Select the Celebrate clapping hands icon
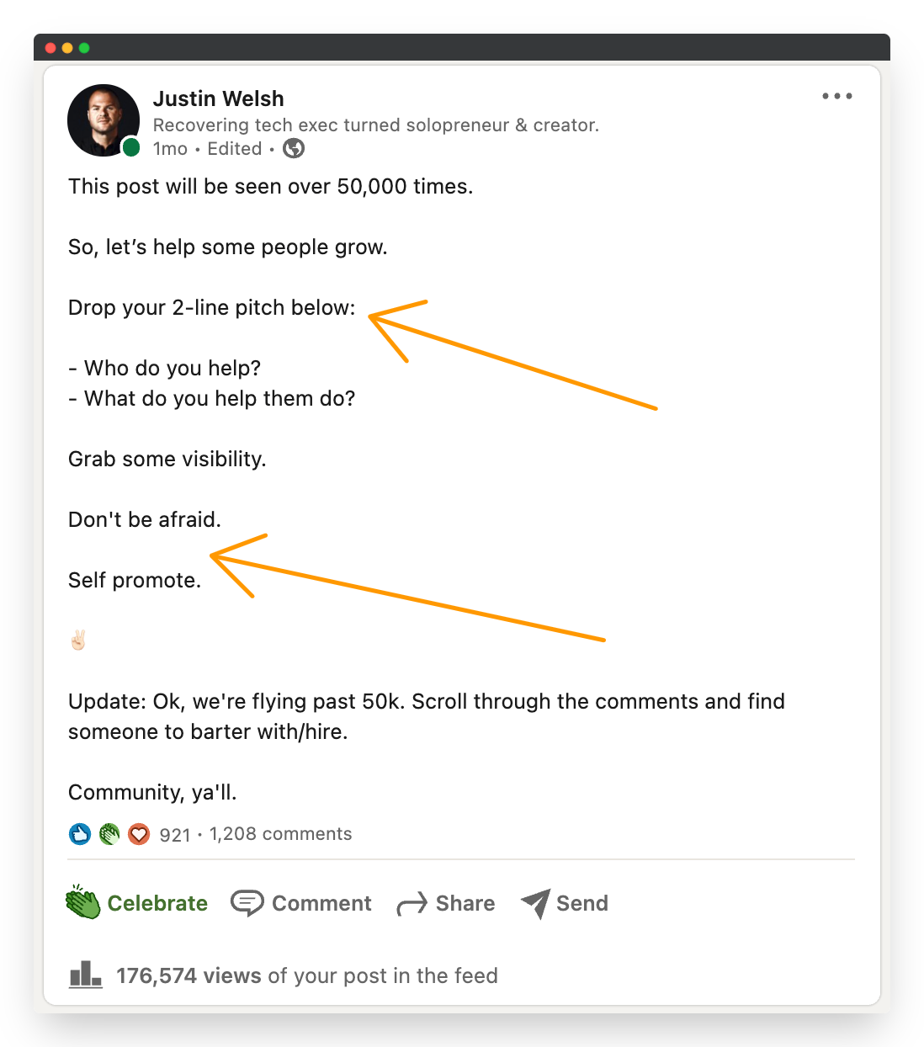The image size is (924, 1047). (82, 902)
